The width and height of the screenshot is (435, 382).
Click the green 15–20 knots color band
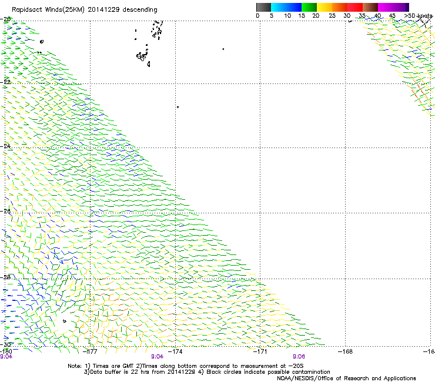point(309,7)
